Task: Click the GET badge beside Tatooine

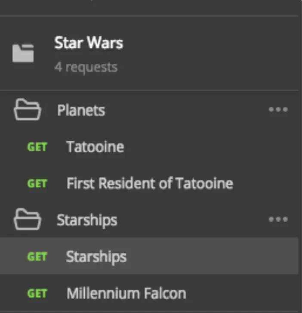Action: coord(37,147)
